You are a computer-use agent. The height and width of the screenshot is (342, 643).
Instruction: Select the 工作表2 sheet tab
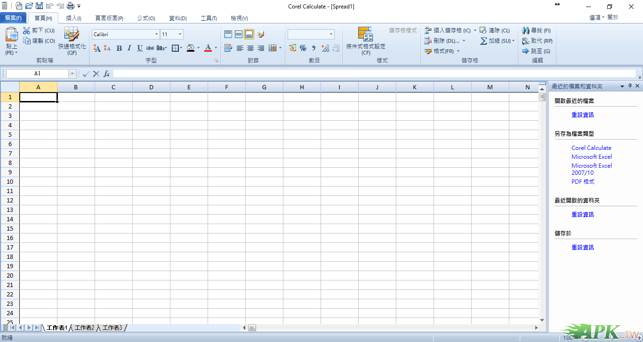[85, 328]
